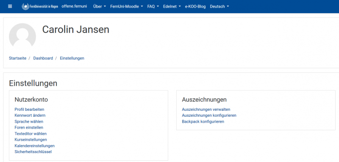Open the e-KOO-Blog menu item
The height and width of the screenshot is (162, 339).
point(195,6)
